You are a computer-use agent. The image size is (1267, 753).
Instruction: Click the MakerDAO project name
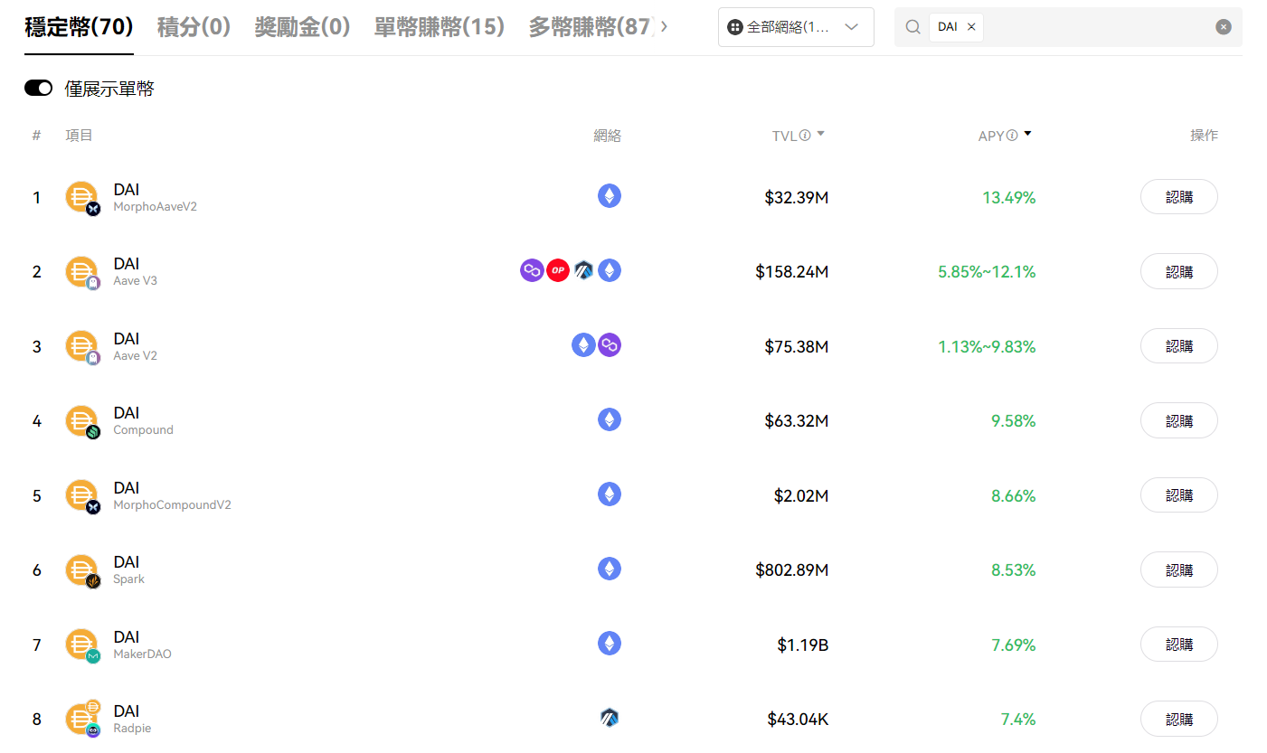[142, 654]
